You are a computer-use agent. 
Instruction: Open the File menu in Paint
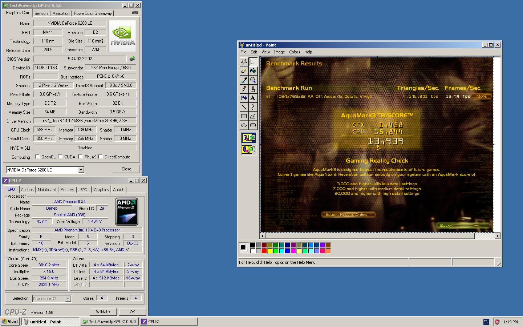click(243, 52)
